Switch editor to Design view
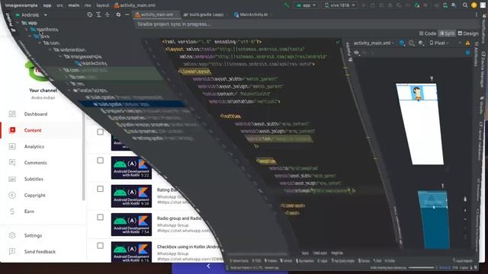This screenshot has height=274, width=488. point(468,33)
